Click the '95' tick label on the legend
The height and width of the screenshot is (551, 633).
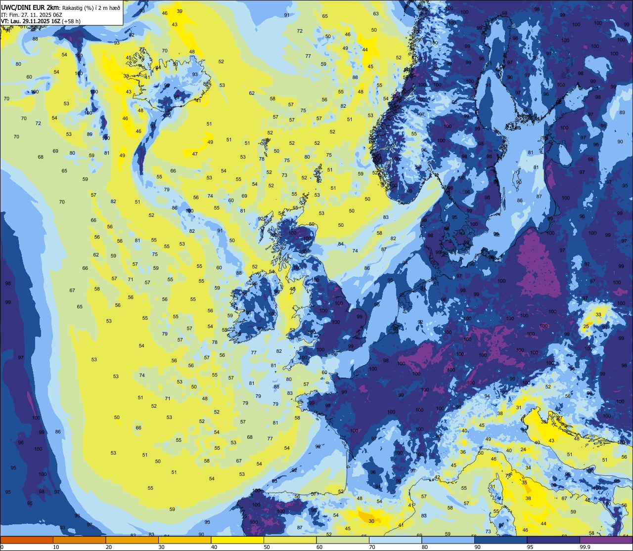click(x=530, y=547)
